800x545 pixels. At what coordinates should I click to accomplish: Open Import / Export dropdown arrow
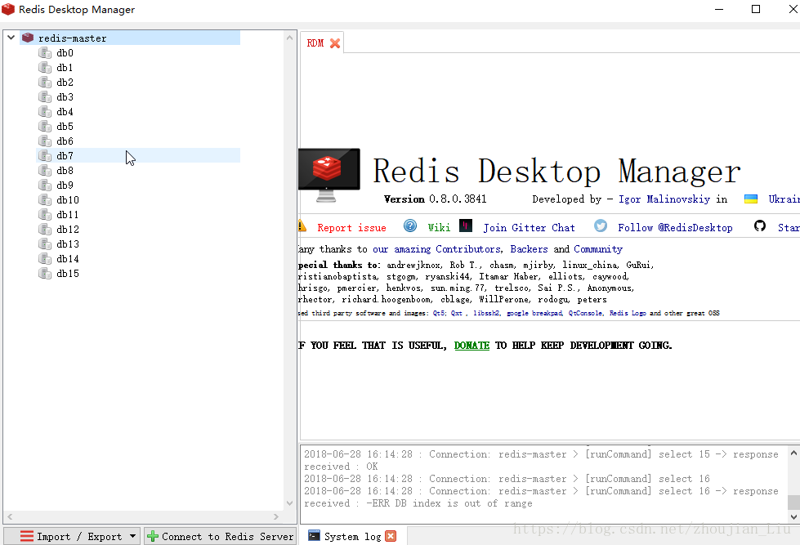point(132,536)
